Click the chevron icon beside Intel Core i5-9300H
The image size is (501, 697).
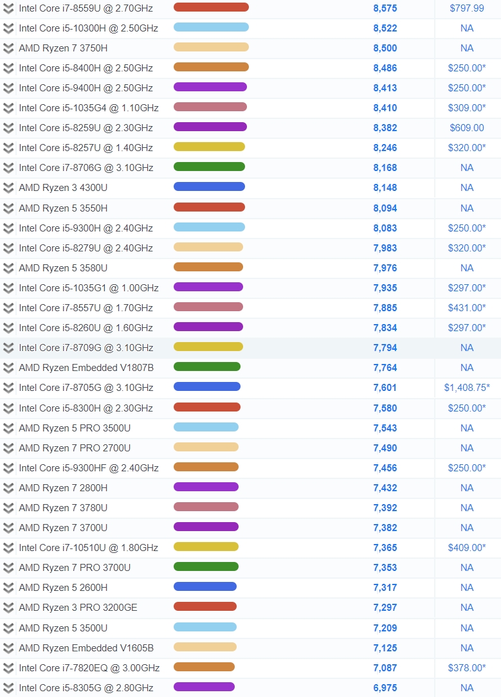[x=8, y=228]
